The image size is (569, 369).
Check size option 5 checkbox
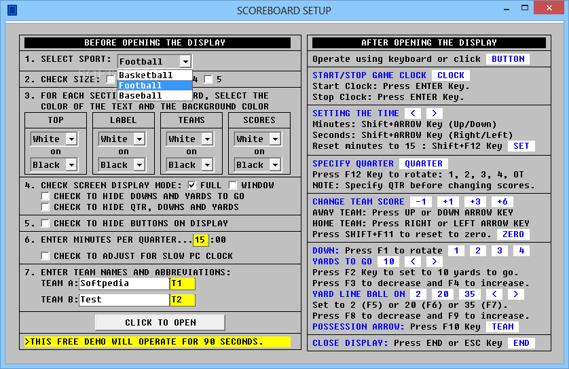(208, 80)
